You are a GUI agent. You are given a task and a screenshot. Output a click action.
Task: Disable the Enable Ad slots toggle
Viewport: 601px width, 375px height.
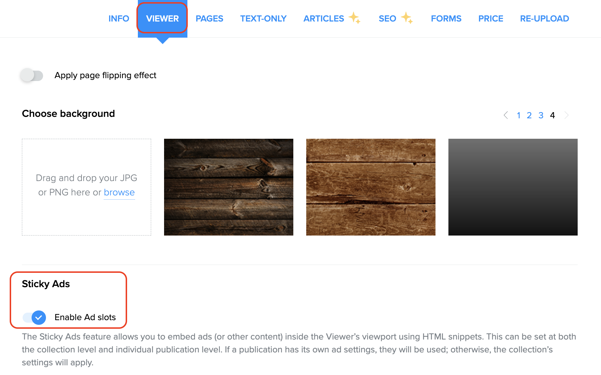pos(34,318)
